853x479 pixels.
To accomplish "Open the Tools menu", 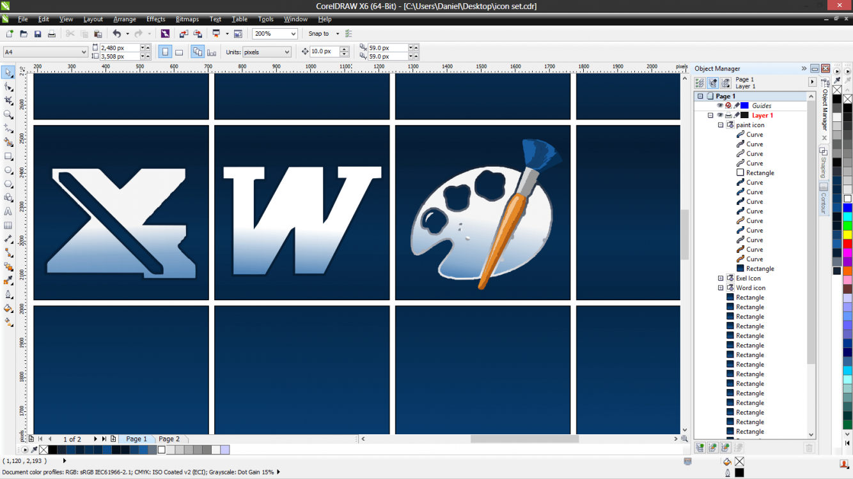I will pos(265,19).
